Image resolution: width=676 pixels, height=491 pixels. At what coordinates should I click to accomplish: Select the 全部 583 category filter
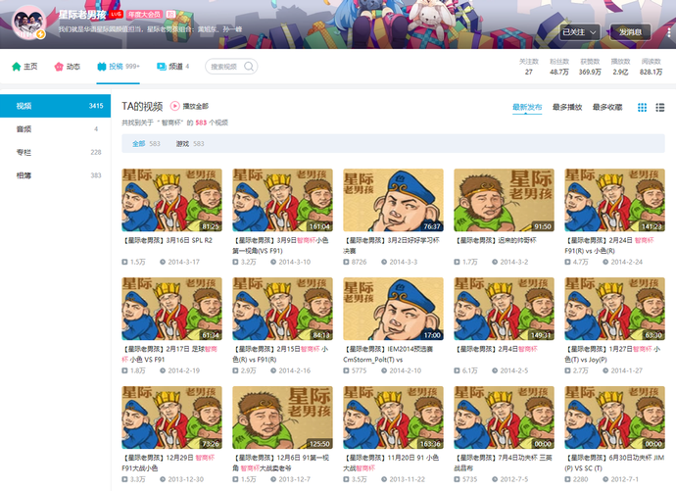[146, 143]
